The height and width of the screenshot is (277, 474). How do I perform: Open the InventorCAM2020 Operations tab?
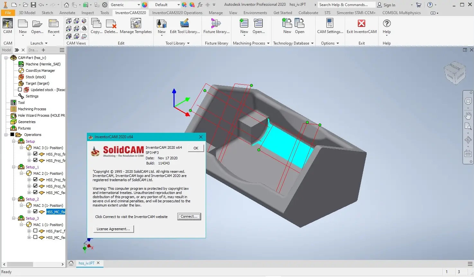pyautogui.click(x=177, y=13)
